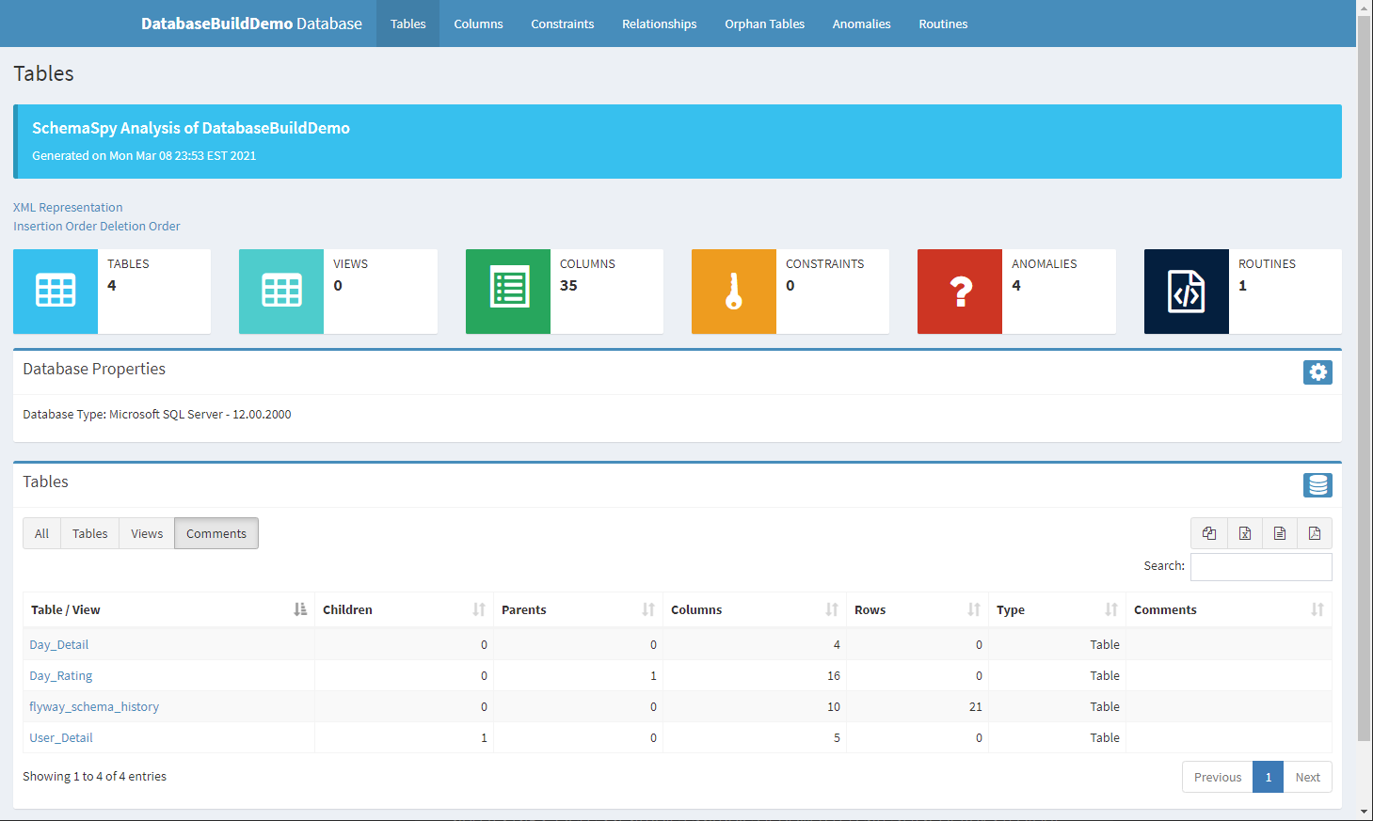
Task: Select page 1 in pagination
Action: 1269,777
